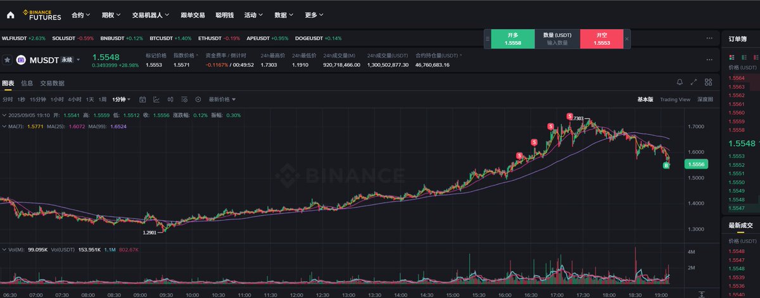Click the 1.5564 ask price in order book
This screenshot has height=298, width=760.
737,78
